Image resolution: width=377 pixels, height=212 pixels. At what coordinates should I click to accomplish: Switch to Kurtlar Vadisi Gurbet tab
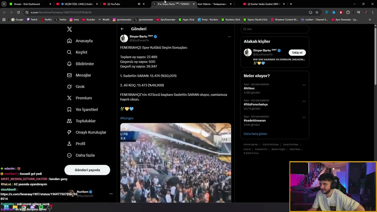pos(264,4)
